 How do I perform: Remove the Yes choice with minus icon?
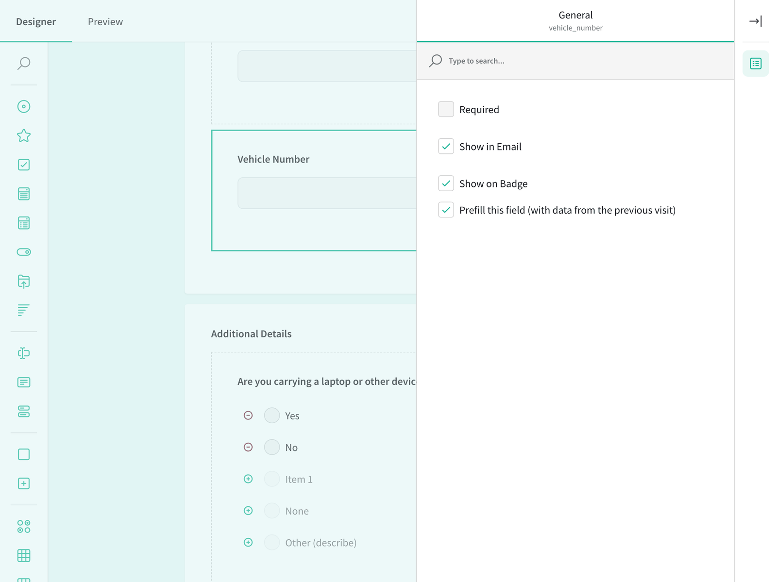click(248, 416)
